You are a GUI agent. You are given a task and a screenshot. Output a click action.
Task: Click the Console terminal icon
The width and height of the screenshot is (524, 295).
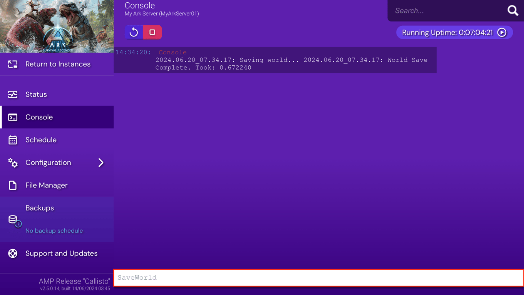13,117
